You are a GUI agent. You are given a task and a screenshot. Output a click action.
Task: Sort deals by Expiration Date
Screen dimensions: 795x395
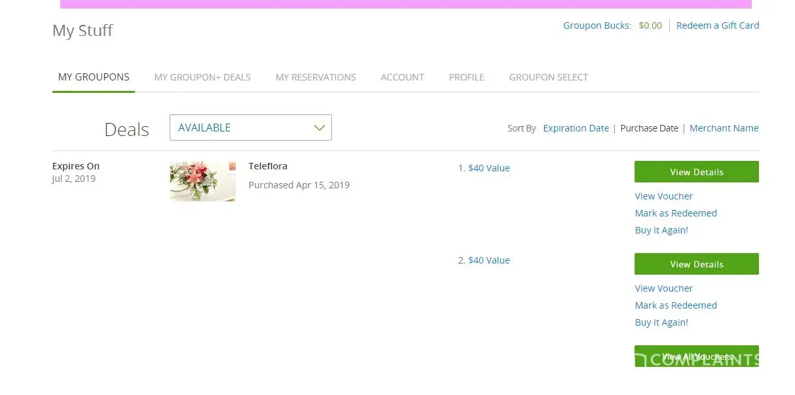(576, 128)
